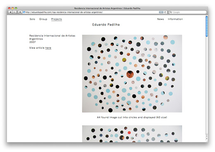
Task: Follow the 'here' article link
Action: 48,48
